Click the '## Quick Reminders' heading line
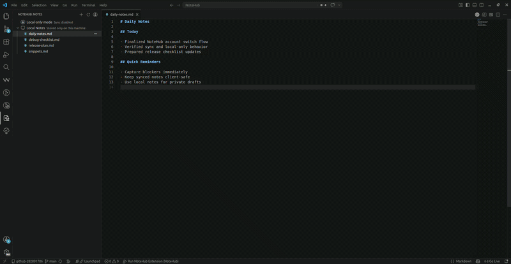The width and height of the screenshot is (511, 264). [x=140, y=62]
